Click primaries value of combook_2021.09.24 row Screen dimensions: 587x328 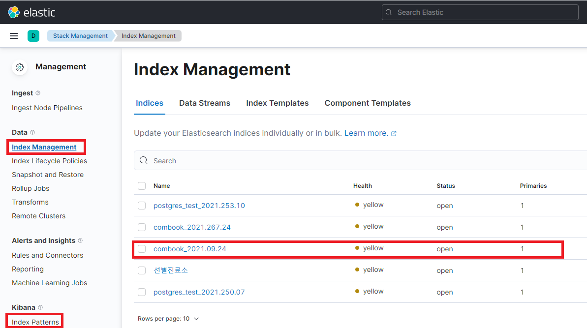tap(522, 249)
